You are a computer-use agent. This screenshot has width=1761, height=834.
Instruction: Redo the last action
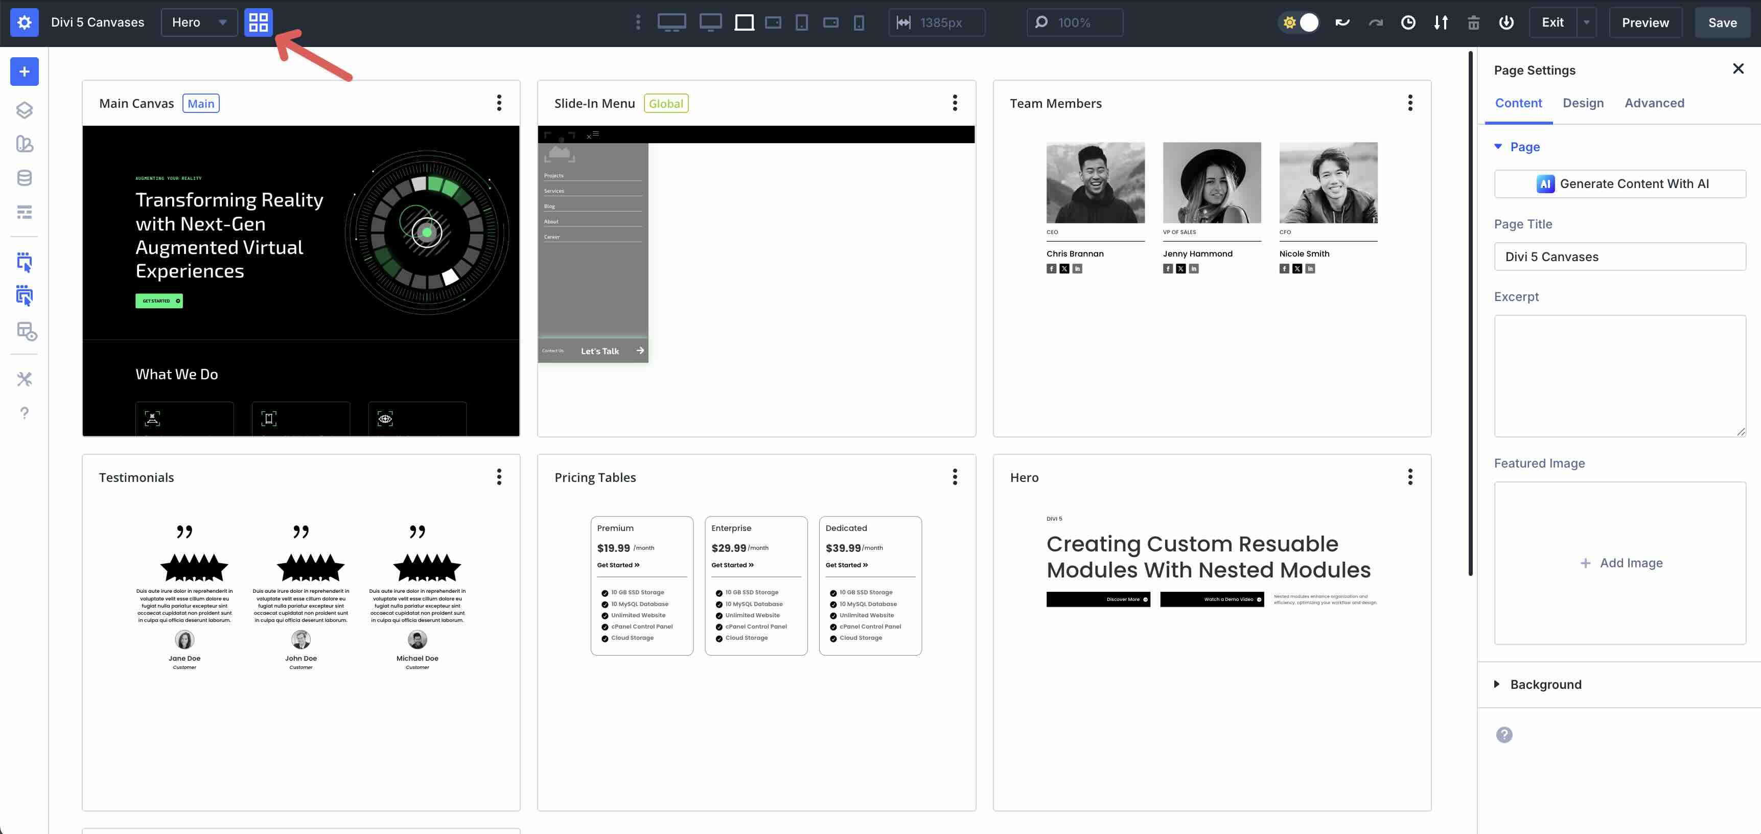[1376, 22]
